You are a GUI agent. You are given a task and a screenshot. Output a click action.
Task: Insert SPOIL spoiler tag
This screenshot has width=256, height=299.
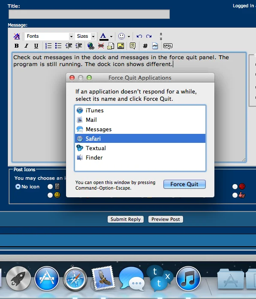tap(168, 46)
